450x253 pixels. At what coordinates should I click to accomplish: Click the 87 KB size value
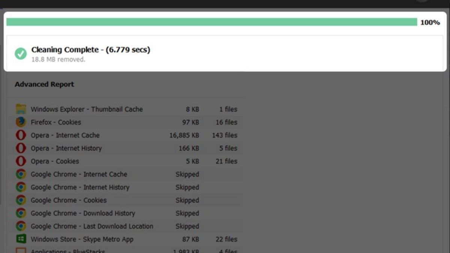tap(190, 239)
